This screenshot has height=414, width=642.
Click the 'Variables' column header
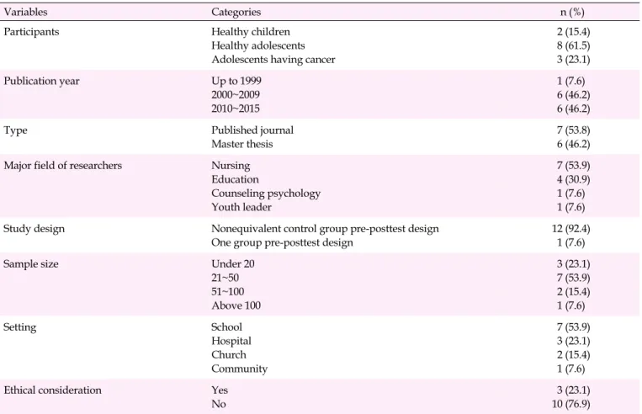click(x=25, y=12)
